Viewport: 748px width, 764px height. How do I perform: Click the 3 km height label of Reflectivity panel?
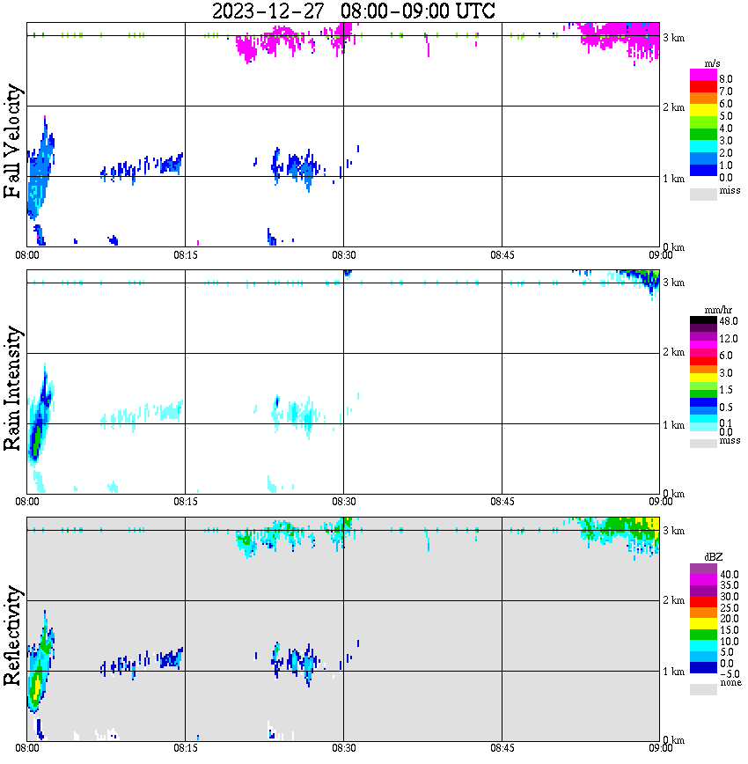673,531
